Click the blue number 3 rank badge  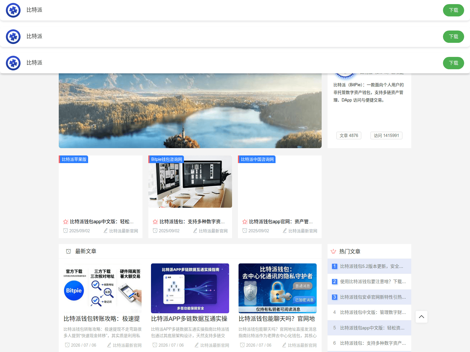click(x=335, y=297)
